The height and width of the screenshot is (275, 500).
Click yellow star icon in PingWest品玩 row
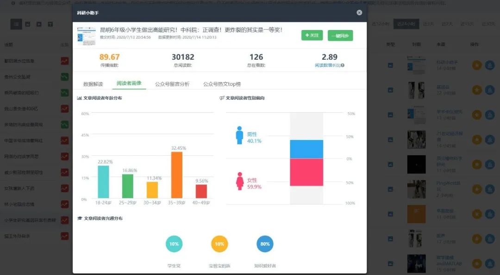(477, 189)
